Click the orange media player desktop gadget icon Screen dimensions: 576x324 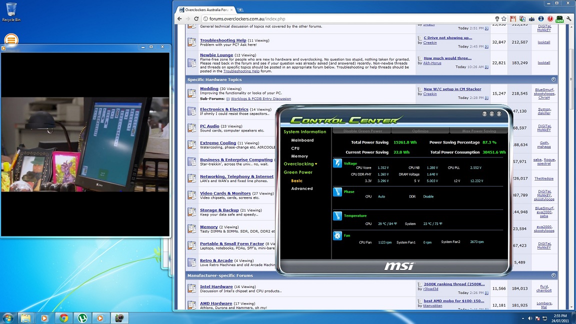coord(11,39)
